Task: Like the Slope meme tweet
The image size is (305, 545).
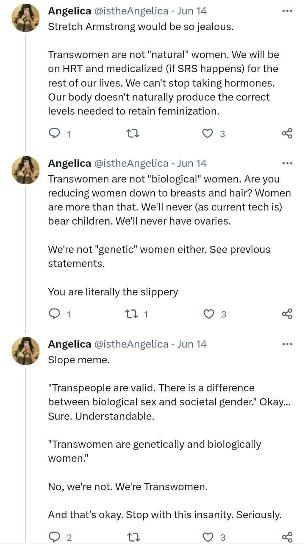Action: (x=208, y=537)
